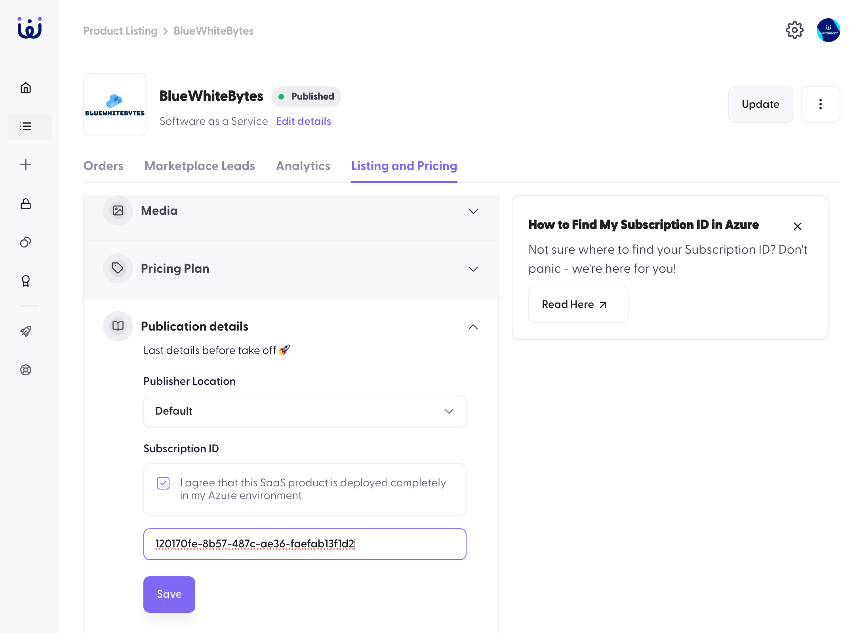Open the lifebuoy support icon

(26, 370)
